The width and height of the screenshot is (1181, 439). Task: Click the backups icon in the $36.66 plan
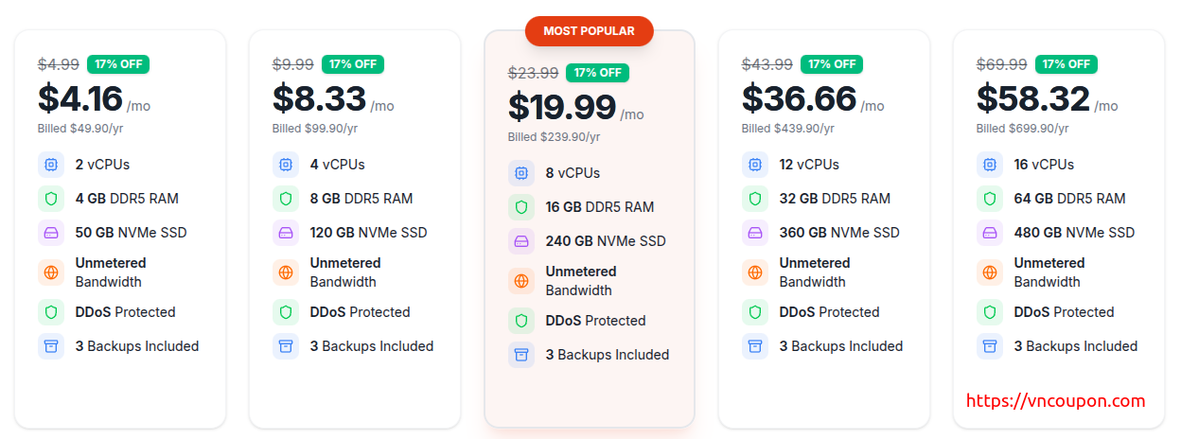(755, 346)
